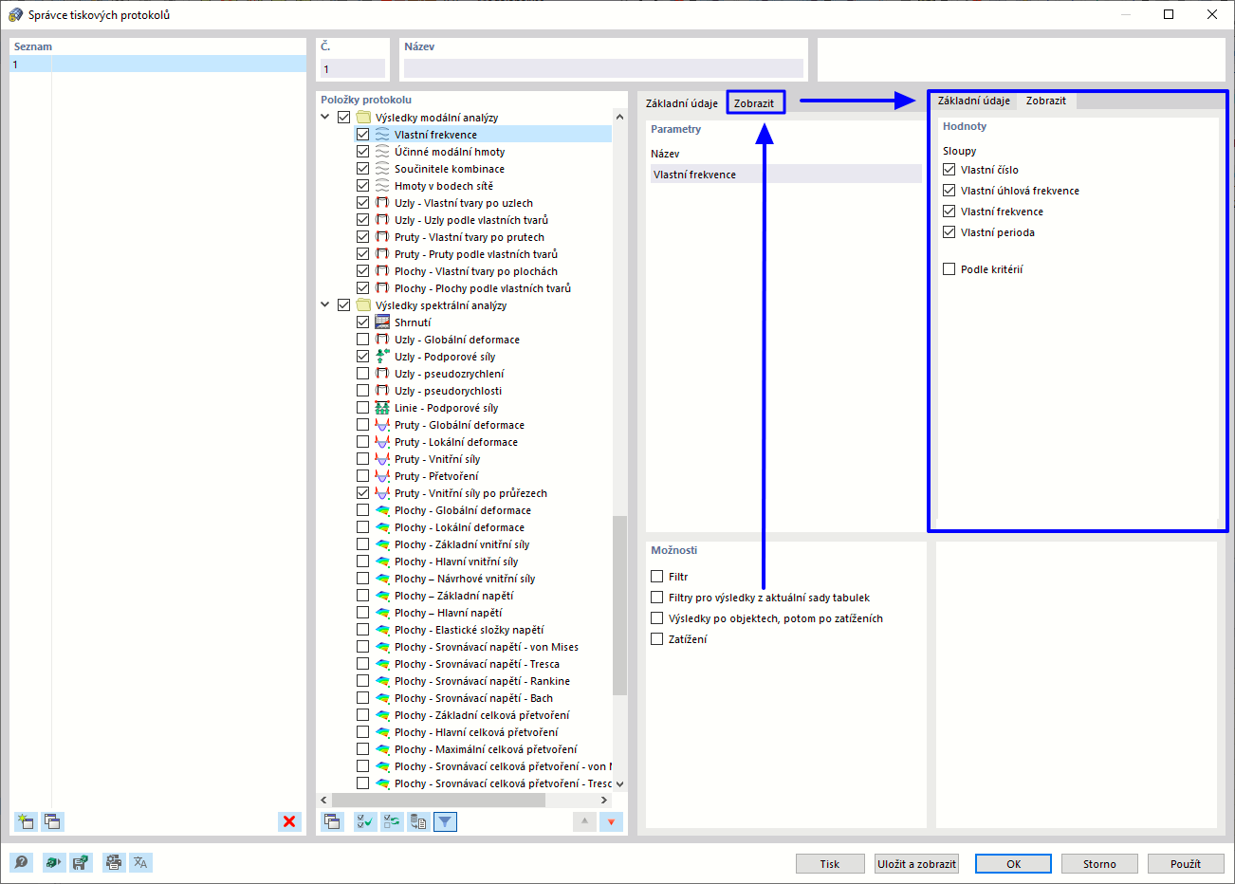Click the frame icon beside Uzly - Globální deformace
The height and width of the screenshot is (884, 1235).
click(382, 340)
